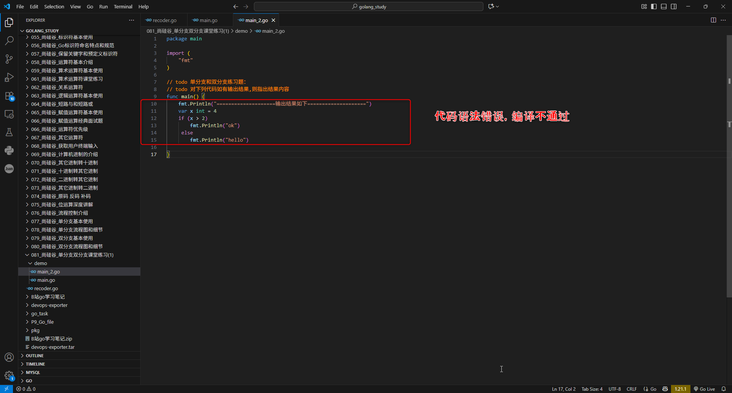Open the Accounts menu icon
Image resolution: width=732 pixels, height=393 pixels.
tap(9, 357)
